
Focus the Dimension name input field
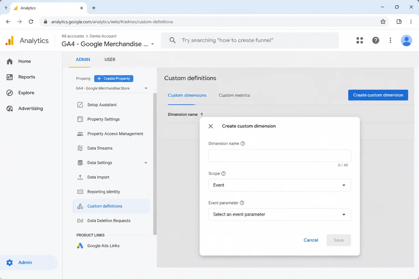point(280,156)
